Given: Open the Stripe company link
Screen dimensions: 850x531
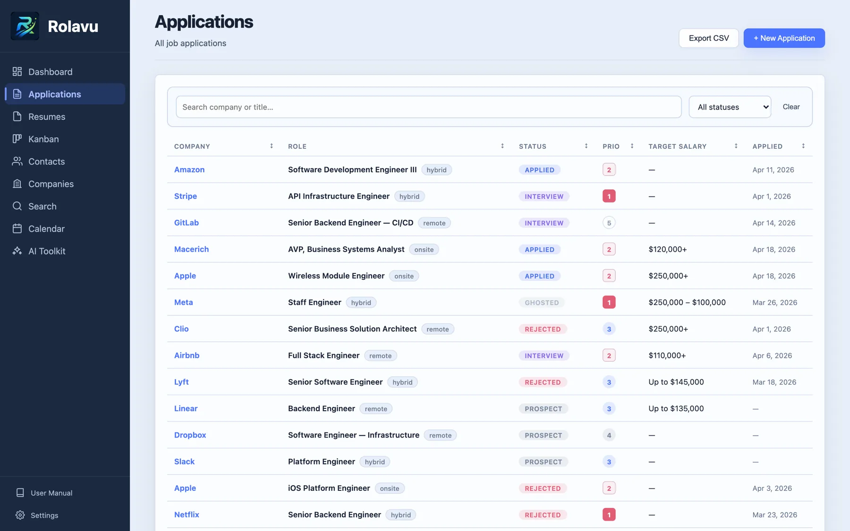Looking at the screenshot, I should point(185,196).
